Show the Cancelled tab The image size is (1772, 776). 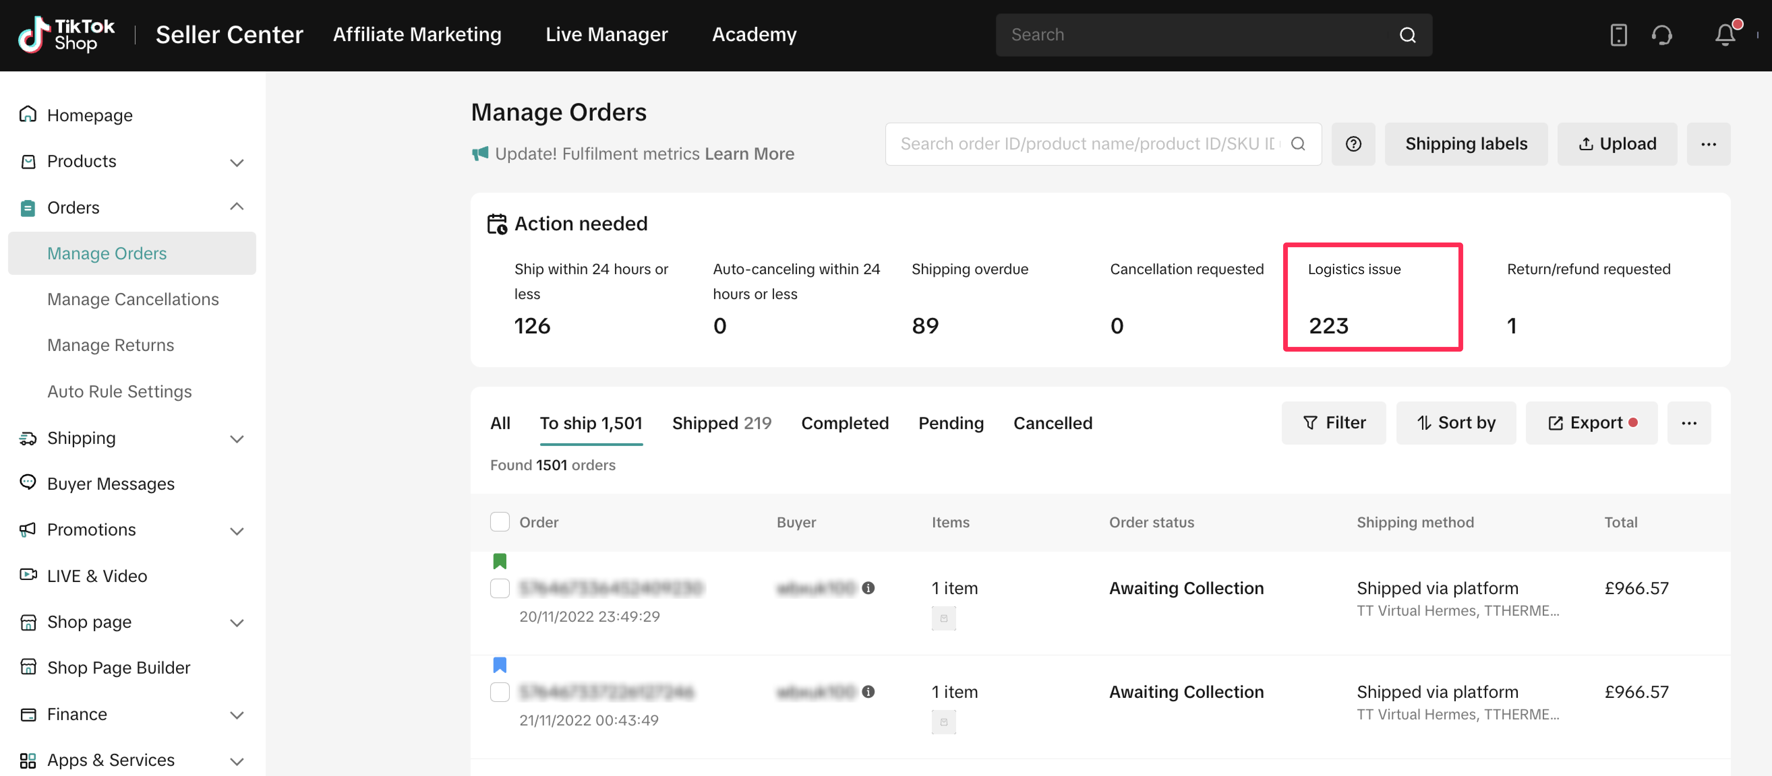[x=1053, y=423]
